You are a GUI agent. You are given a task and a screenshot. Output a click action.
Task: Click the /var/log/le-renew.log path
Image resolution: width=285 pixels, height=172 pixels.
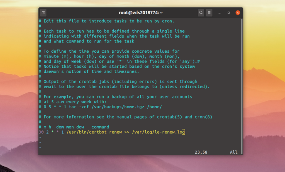tap(157, 132)
